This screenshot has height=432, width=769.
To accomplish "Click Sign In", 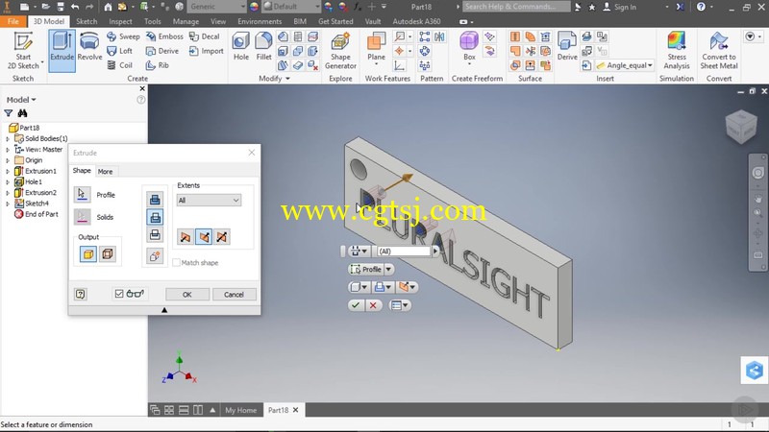I will coord(619,7).
